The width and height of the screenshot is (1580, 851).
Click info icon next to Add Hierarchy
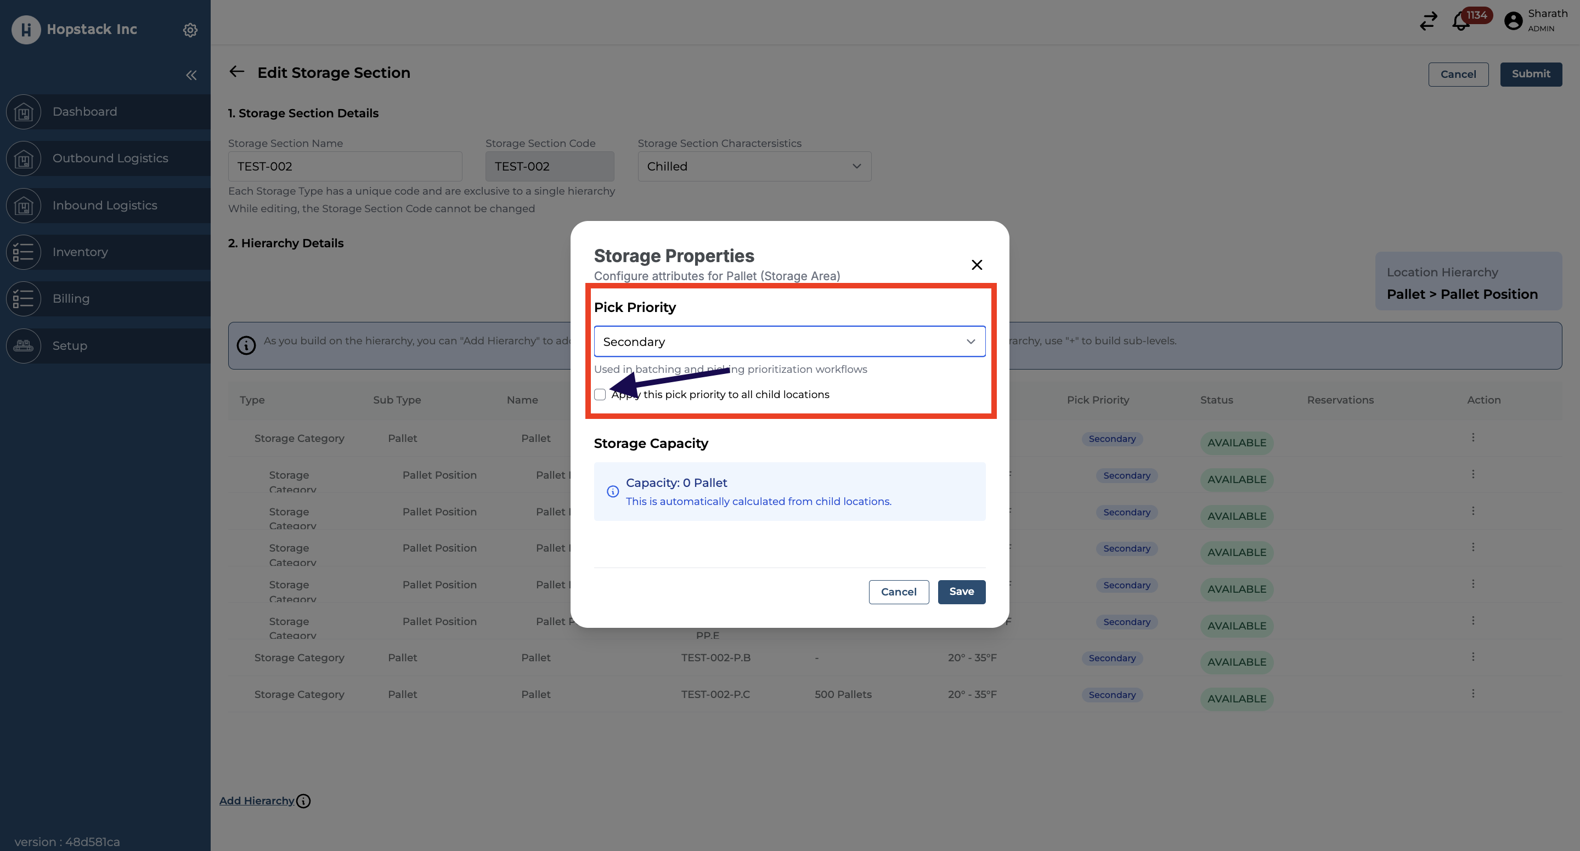[303, 801]
